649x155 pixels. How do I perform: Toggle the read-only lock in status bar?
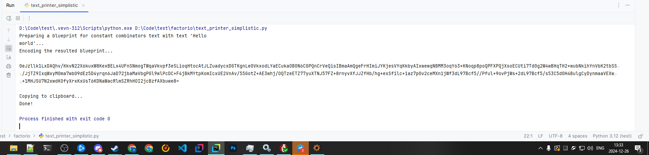tap(640, 136)
